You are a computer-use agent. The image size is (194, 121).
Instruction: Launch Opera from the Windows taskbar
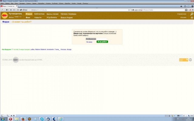point(11,119)
